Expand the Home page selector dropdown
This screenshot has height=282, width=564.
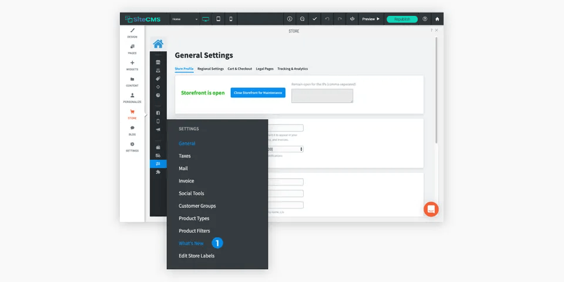[x=185, y=19]
